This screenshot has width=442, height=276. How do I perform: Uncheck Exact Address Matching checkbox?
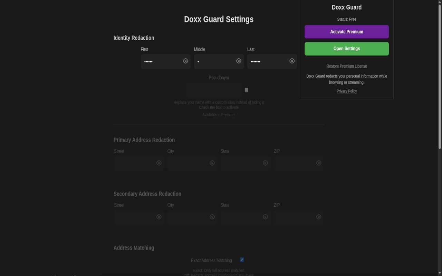[x=242, y=260]
